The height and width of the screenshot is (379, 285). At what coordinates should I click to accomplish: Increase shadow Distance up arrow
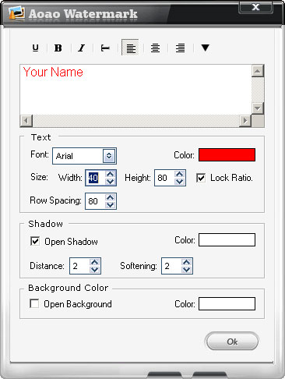tap(94, 262)
